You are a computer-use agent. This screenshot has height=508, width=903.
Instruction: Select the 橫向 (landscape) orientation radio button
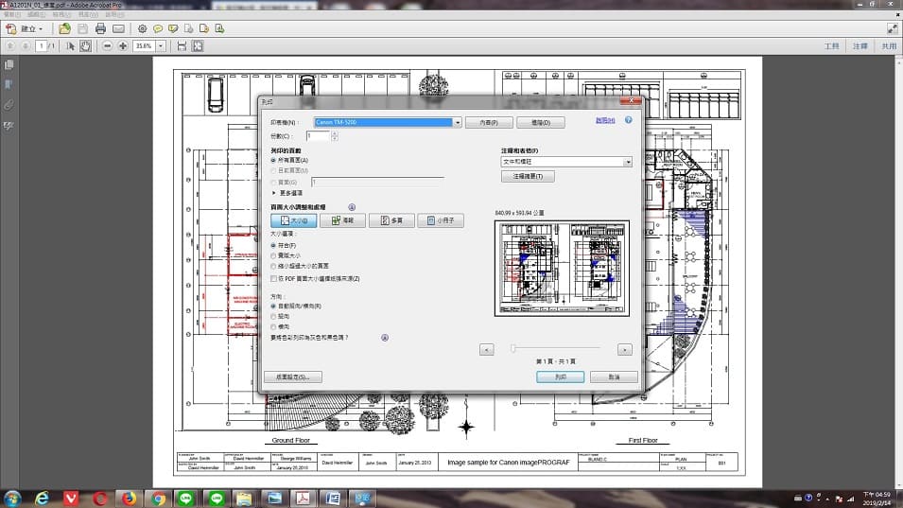(x=274, y=326)
